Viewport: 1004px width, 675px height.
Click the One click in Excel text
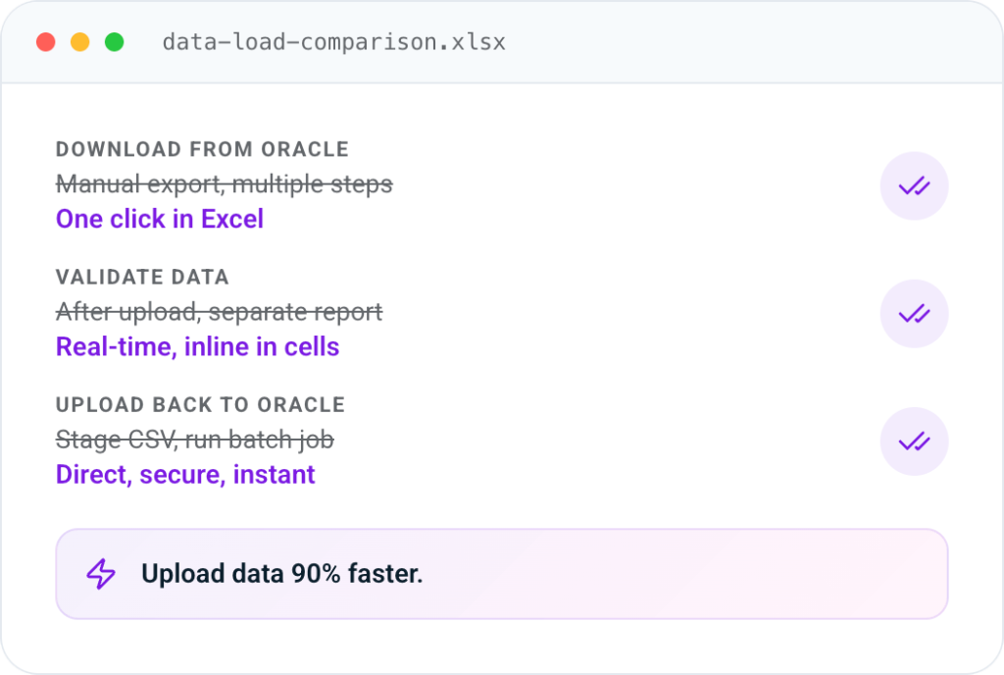[x=160, y=219]
